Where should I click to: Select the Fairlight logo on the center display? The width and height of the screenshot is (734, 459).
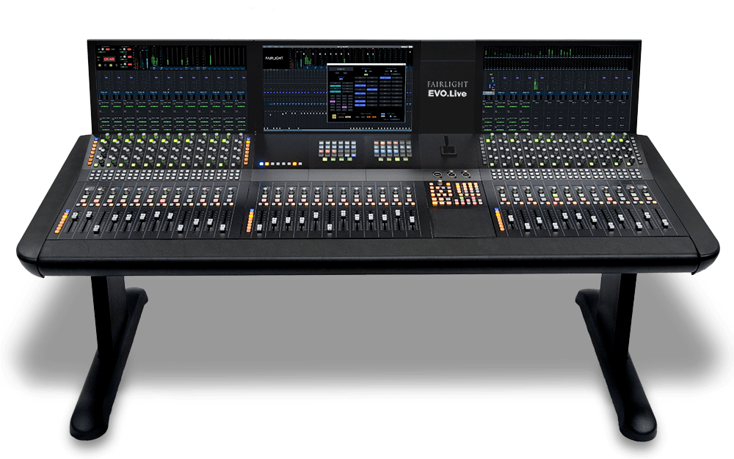pyautogui.click(x=273, y=57)
